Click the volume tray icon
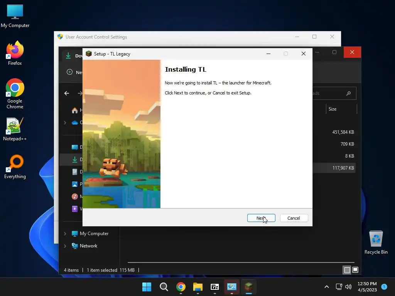This screenshot has height=296, width=395. tap(348, 287)
